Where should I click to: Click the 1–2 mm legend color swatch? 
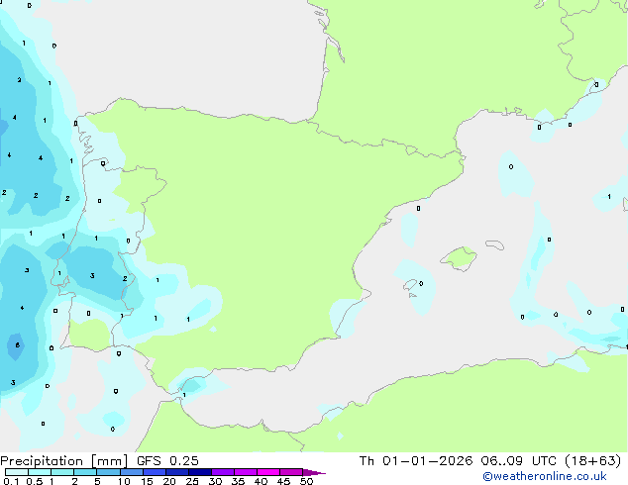click(62, 472)
